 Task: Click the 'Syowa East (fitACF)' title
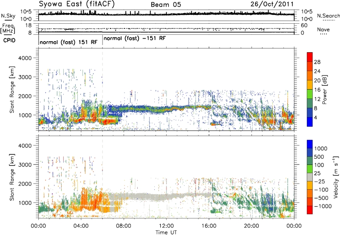[76, 4]
